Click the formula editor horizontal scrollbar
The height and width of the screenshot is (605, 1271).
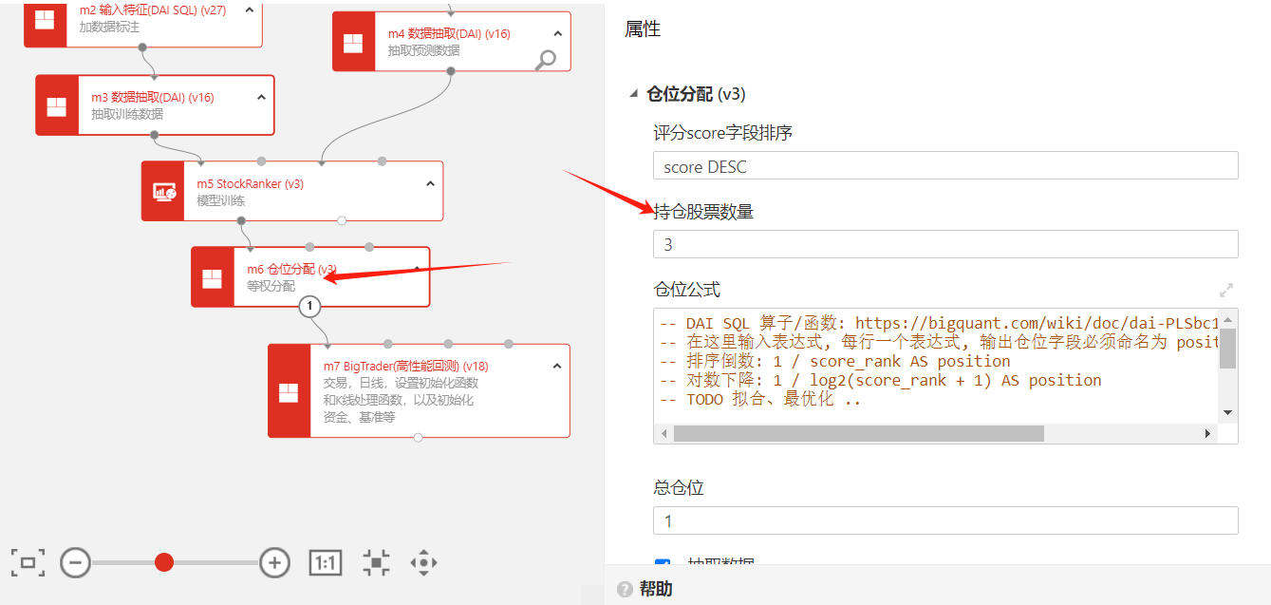pos(858,433)
